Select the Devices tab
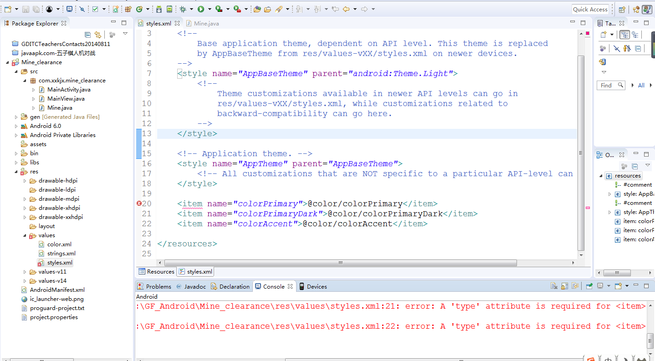This screenshot has width=655, height=361. (x=313, y=286)
